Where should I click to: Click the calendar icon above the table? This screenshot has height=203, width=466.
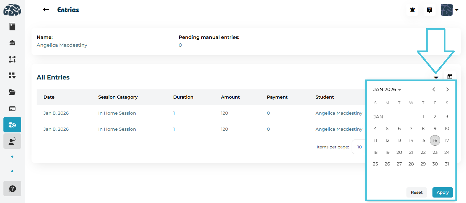450,77
